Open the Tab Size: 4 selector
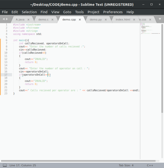Viewport: 164px width, 168px height. point(126,165)
